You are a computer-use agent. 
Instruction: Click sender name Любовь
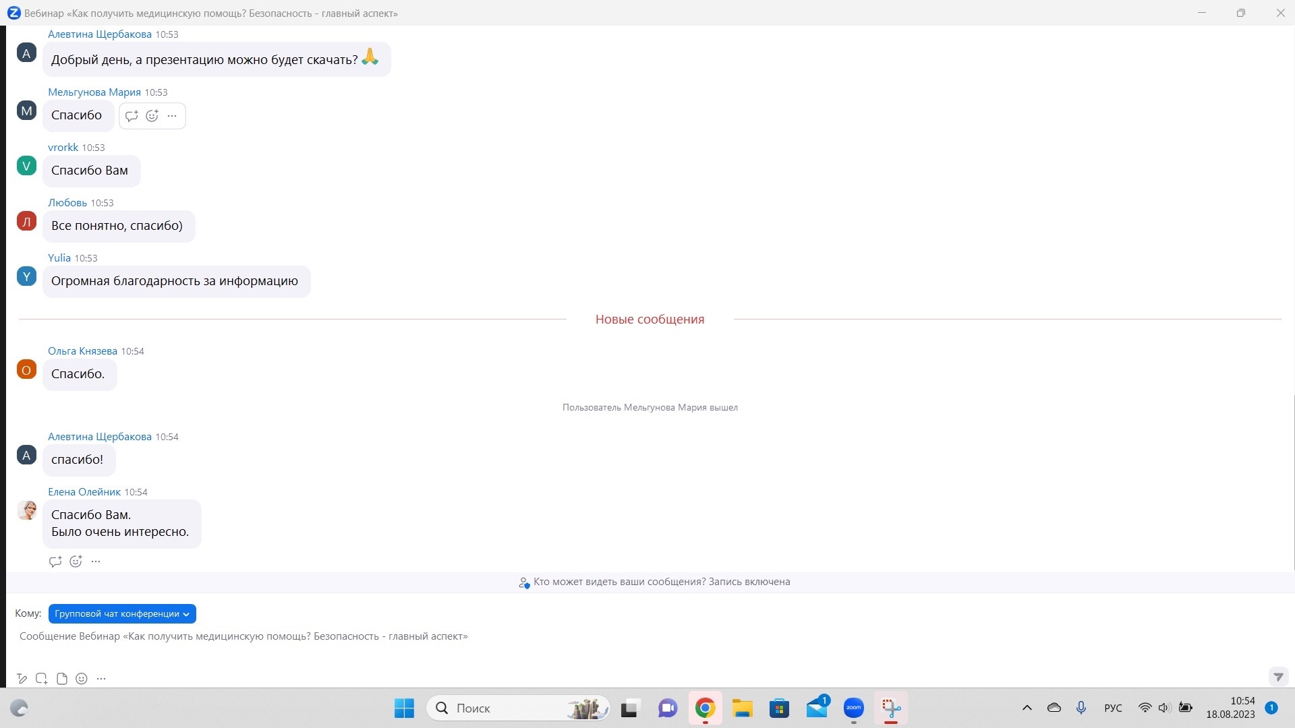point(67,203)
